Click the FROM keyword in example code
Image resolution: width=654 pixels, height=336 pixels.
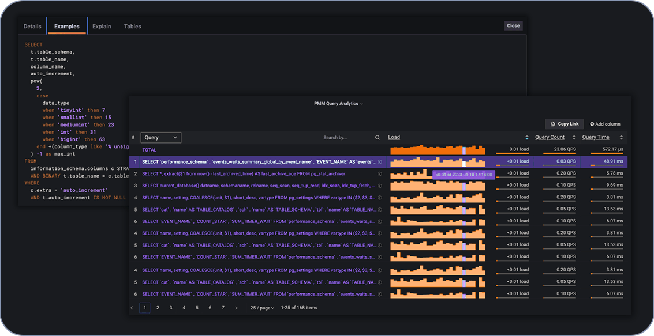click(x=31, y=161)
